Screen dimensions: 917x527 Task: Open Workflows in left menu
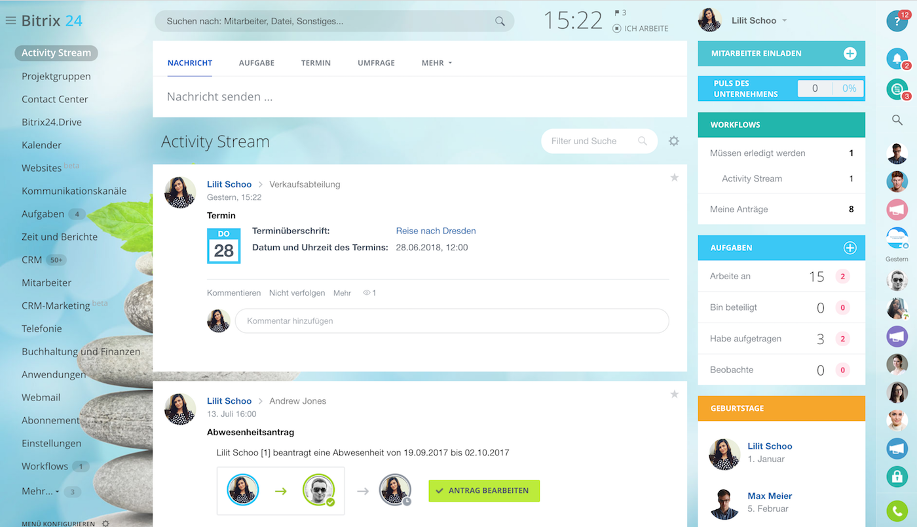pos(45,466)
